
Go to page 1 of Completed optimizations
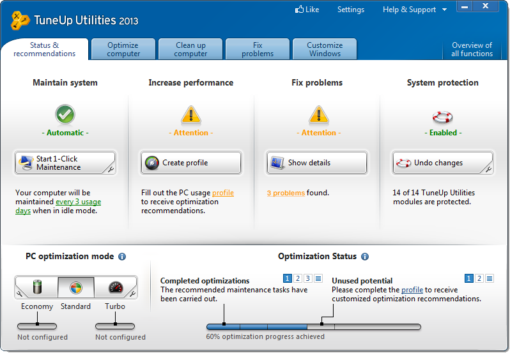point(287,278)
